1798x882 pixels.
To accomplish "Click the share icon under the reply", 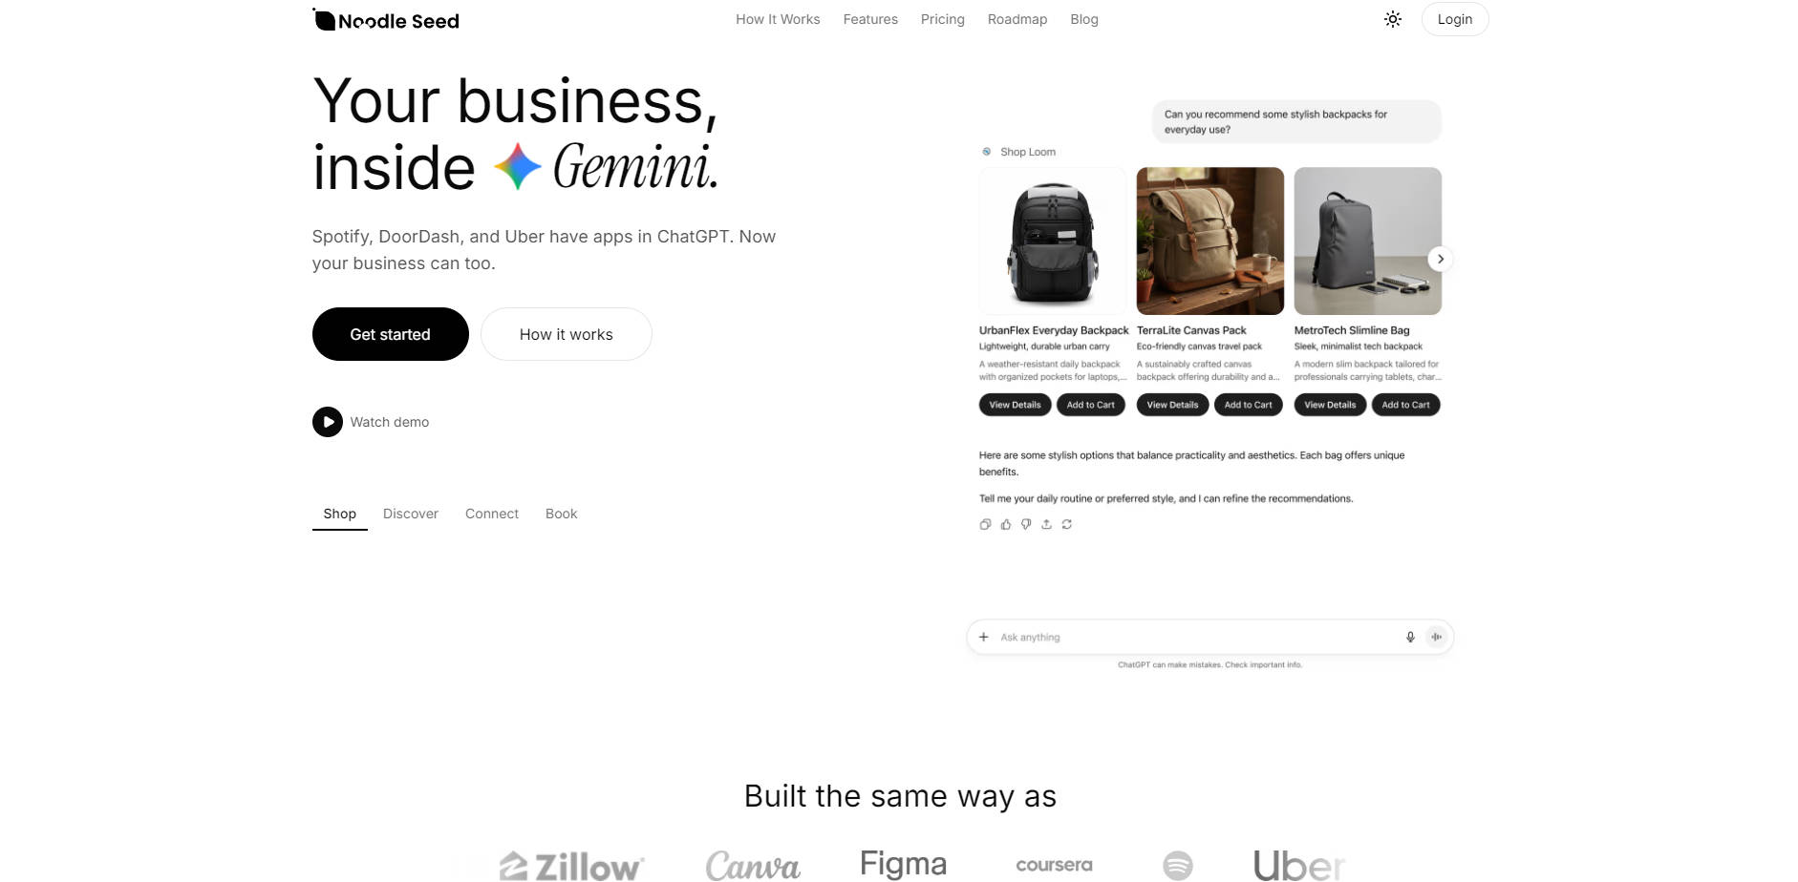I will click(x=1046, y=524).
